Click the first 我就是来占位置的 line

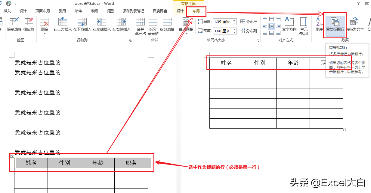pos(38,62)
